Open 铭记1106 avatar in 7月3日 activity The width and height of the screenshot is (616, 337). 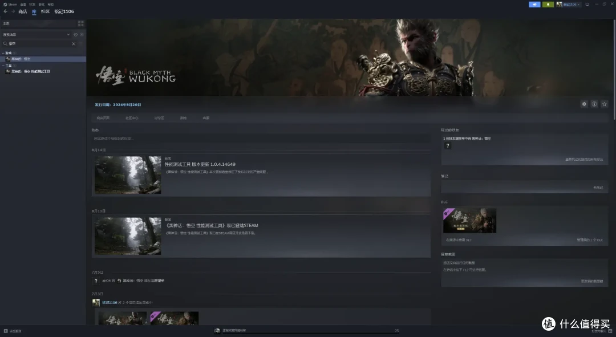pyautogui.click(x=96, y=302)
